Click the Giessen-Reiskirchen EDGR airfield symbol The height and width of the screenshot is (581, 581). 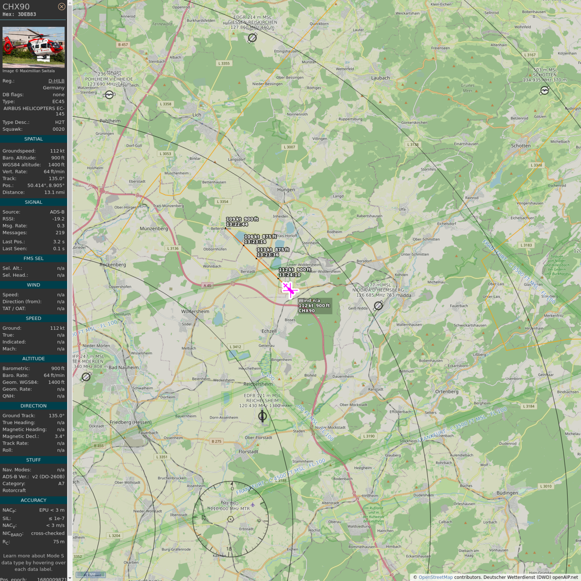tap(252, 38)
